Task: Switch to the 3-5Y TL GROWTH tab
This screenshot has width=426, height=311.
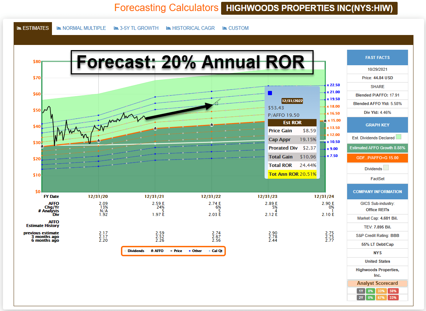Action: (x=136, y=28)
